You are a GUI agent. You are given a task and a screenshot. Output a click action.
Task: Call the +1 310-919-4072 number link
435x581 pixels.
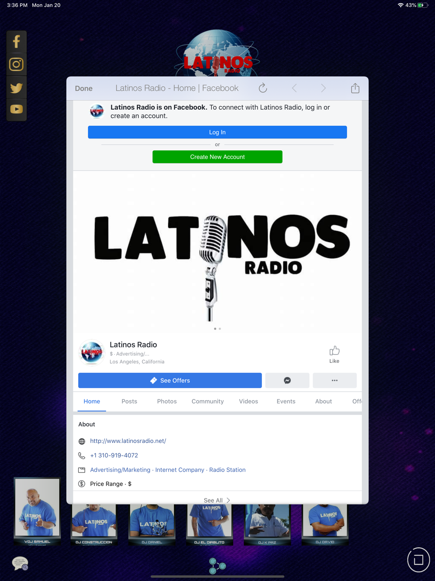tap(114, 455)
